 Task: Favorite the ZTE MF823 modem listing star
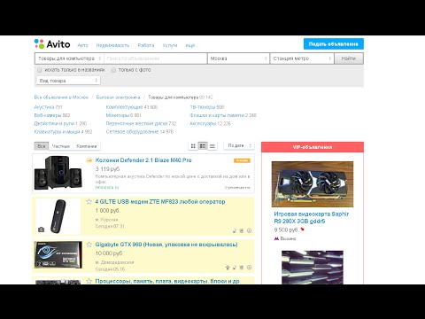pyautogui.click(x=89, y=202)
